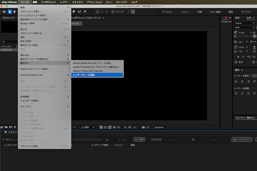Select the Selection arrow tool
The image size is (257, 171).
[x=10, y=12]
